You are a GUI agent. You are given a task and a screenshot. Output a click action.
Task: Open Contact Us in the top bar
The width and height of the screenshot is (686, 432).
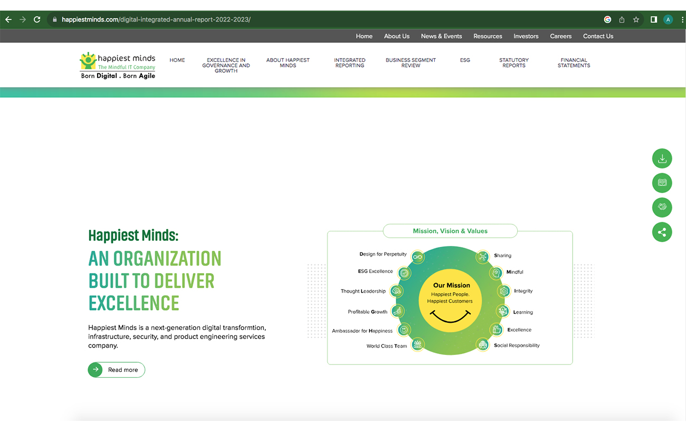pyautogui.click(x=598, y=36)
